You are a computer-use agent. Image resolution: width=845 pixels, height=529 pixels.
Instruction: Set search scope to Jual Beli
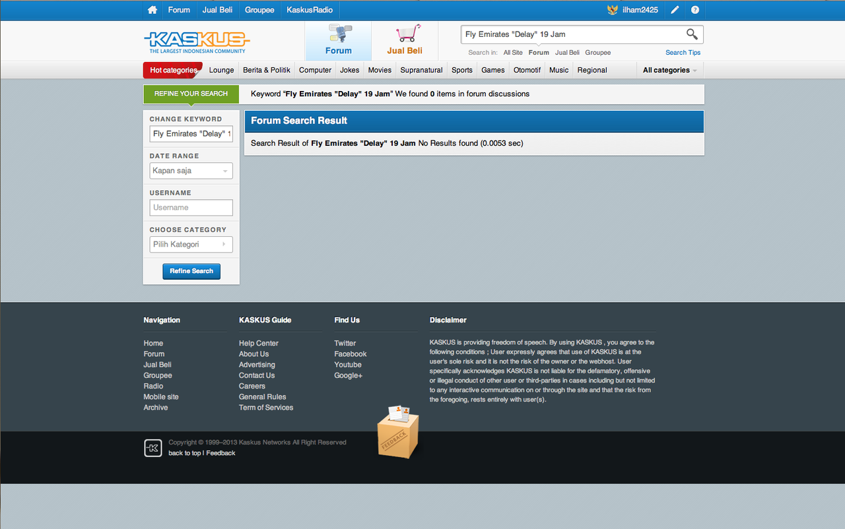pyautogui.click(x=567, y=53)
